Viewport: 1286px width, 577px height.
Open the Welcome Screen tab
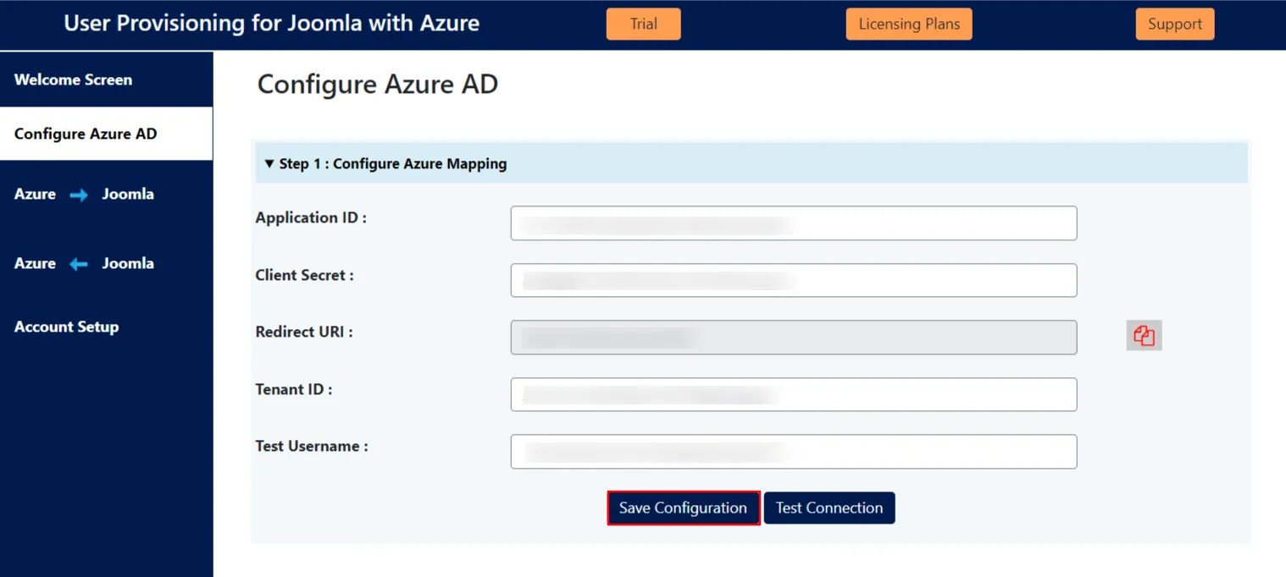(106, 80)
